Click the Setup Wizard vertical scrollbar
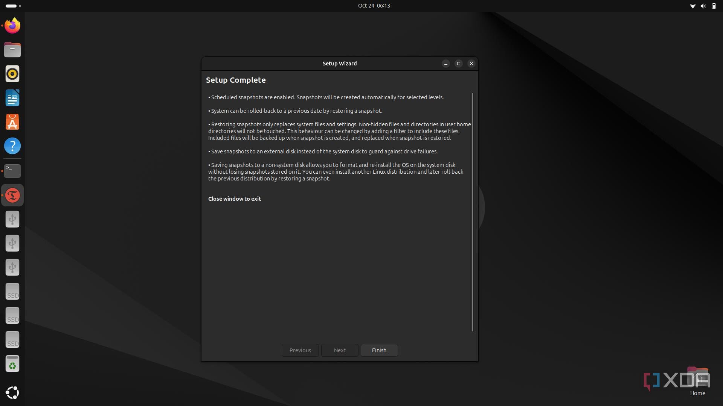 [x=473, y=212]
